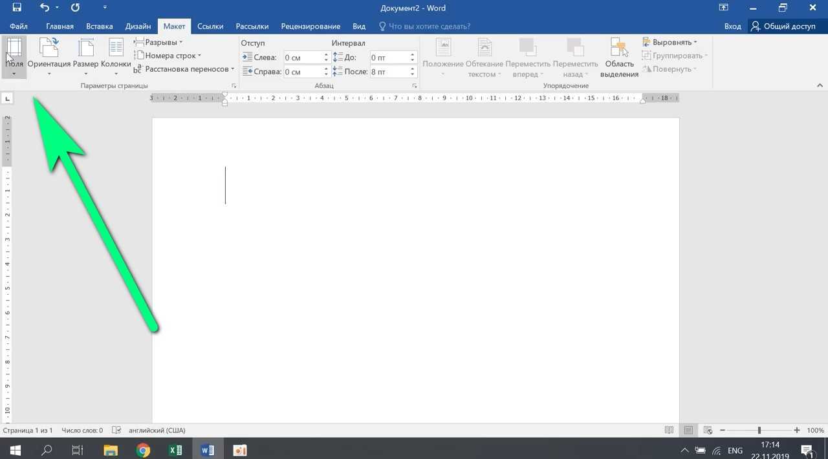Click the ENG language indicator in tray
This screenshot has width=828, height=459.
click(x=735, y=450)
